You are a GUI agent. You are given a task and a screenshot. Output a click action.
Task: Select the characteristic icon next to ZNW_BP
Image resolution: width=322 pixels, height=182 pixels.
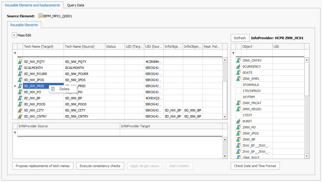pyautogui.click(x=239, y=139)
